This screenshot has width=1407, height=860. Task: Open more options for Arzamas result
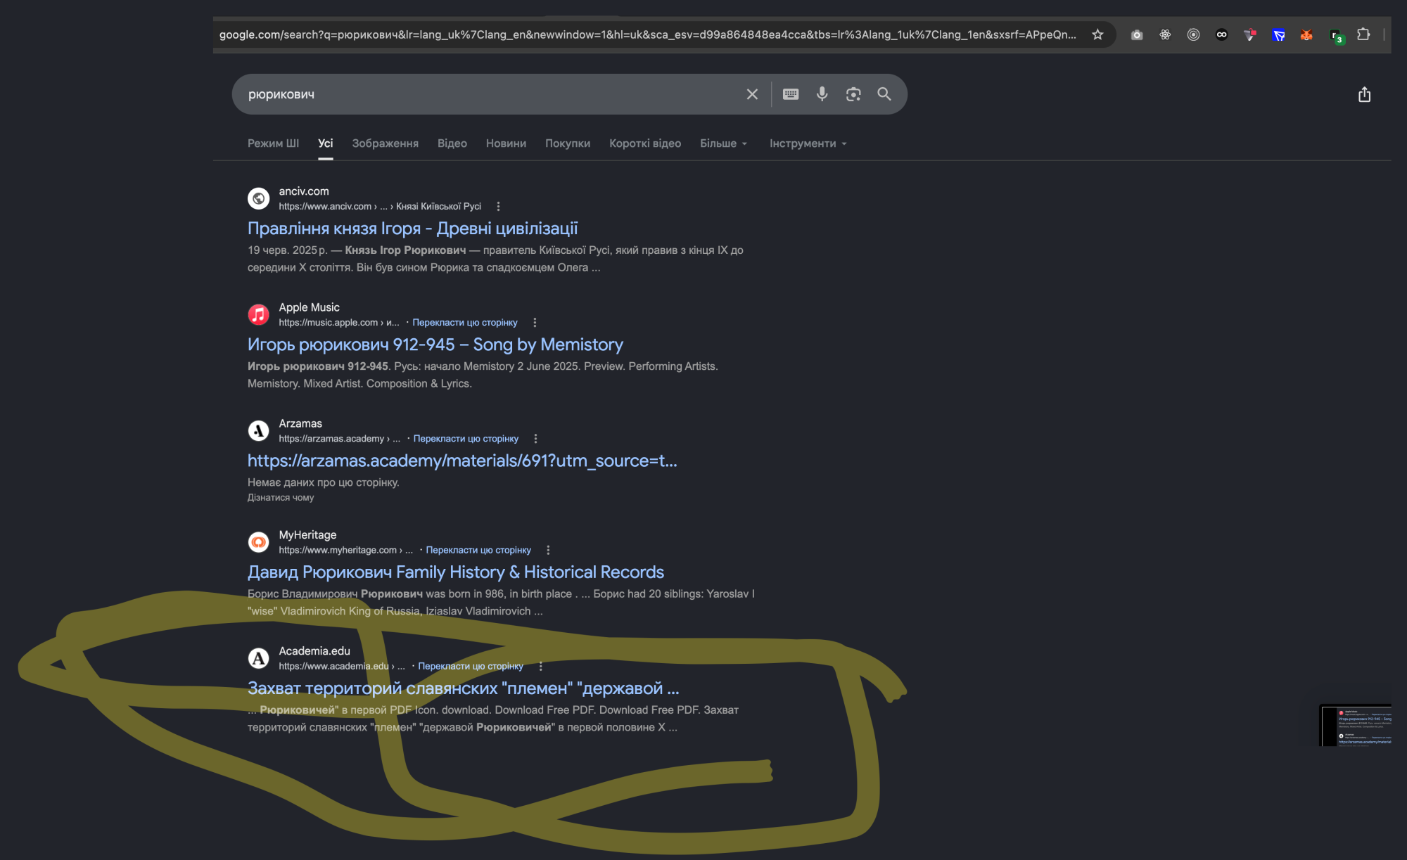point(535,438)
